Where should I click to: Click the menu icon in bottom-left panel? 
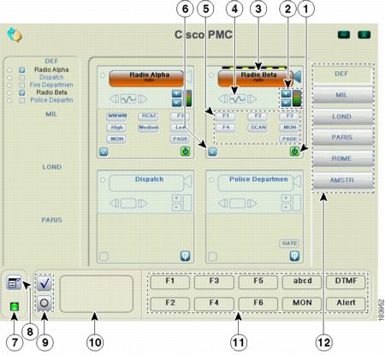[x=14, y=282]
